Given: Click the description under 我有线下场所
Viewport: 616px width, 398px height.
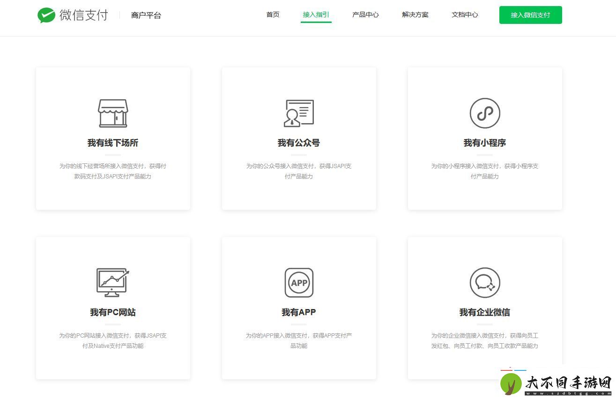Looking at the screenshot, I should click(113, 171).
